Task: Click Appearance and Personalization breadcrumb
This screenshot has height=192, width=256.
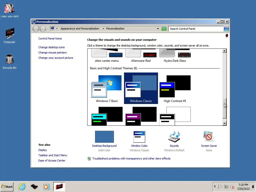Action: (x=80, y=28)
